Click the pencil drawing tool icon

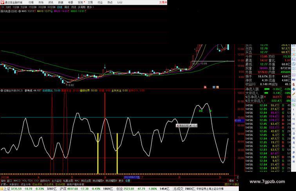[294, 94]
